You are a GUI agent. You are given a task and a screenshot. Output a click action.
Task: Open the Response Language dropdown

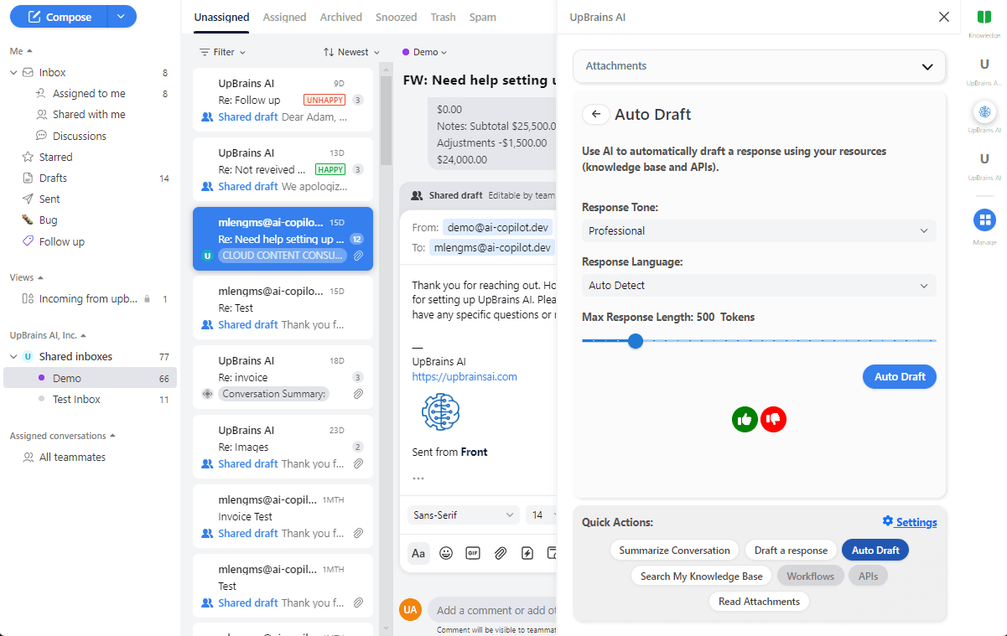(759, 285)
